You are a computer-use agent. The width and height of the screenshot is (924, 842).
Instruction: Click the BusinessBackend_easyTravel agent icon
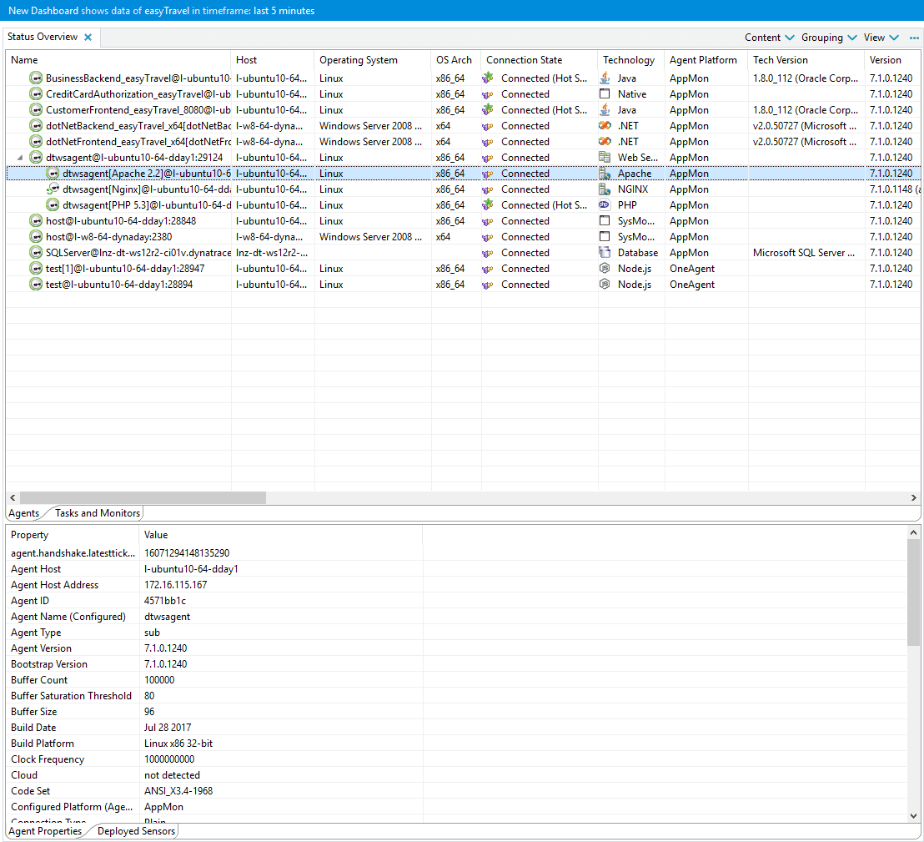point(36,78)
